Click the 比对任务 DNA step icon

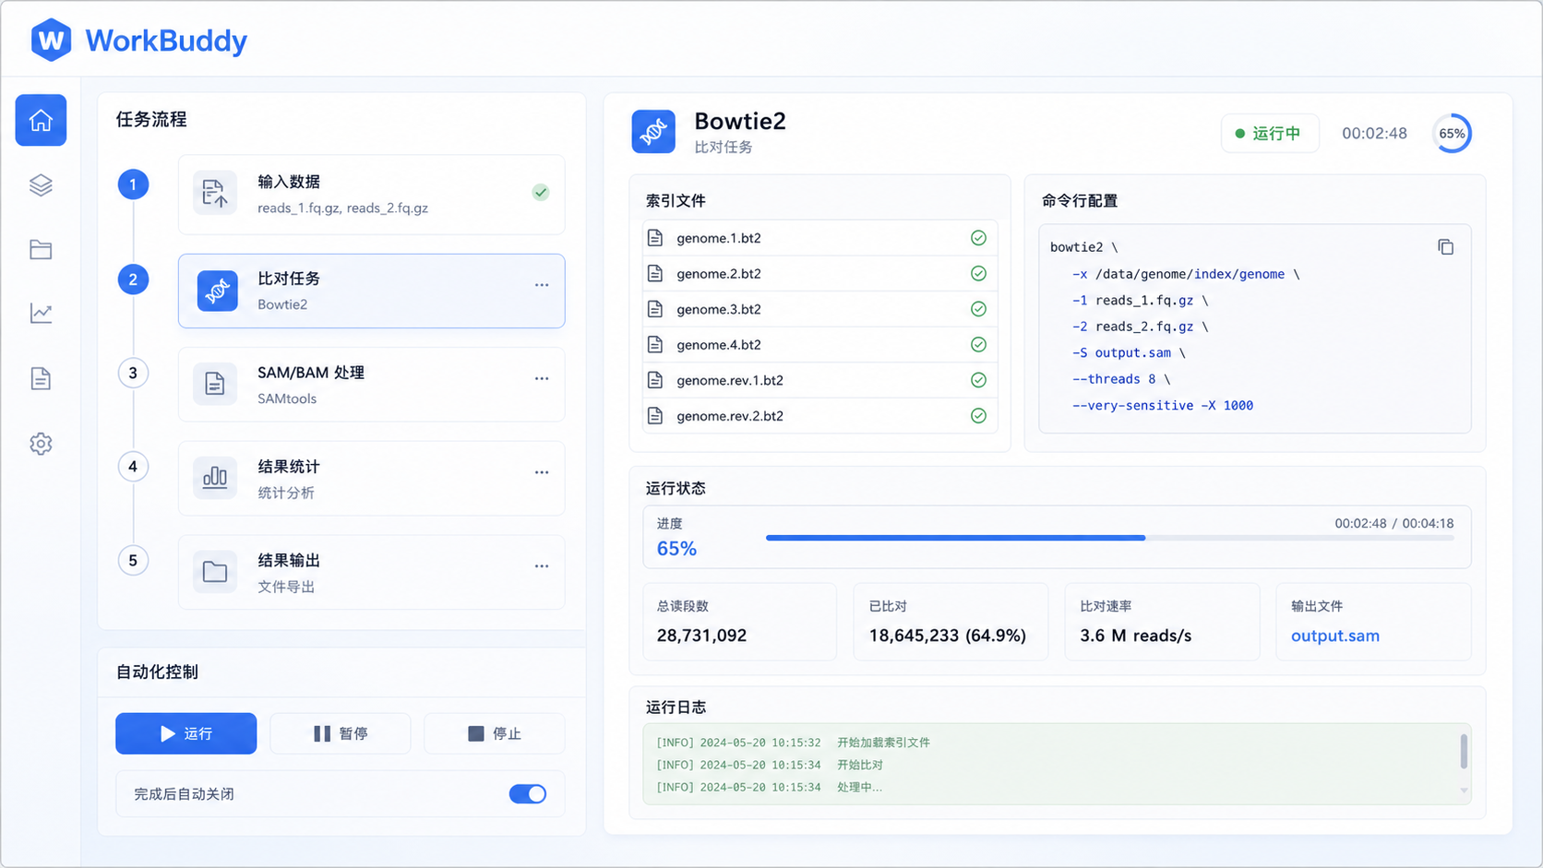pyautogui.click(x=217, y=291)
